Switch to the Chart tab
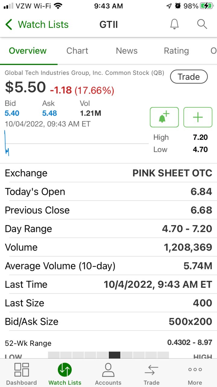This screenshot has height=387, width=217. (77, 51)
